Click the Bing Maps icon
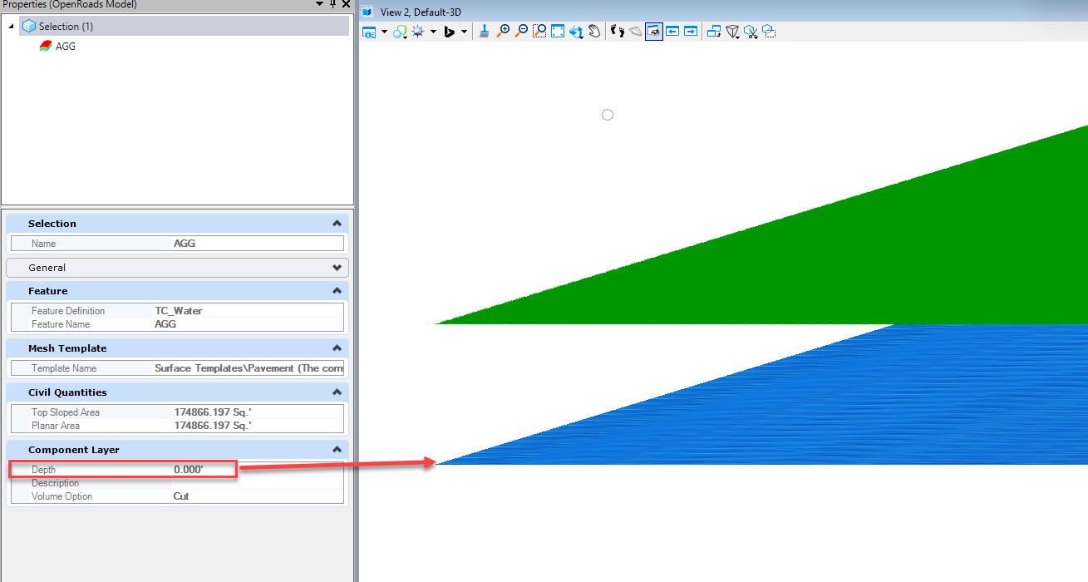 tap(449, 32)
